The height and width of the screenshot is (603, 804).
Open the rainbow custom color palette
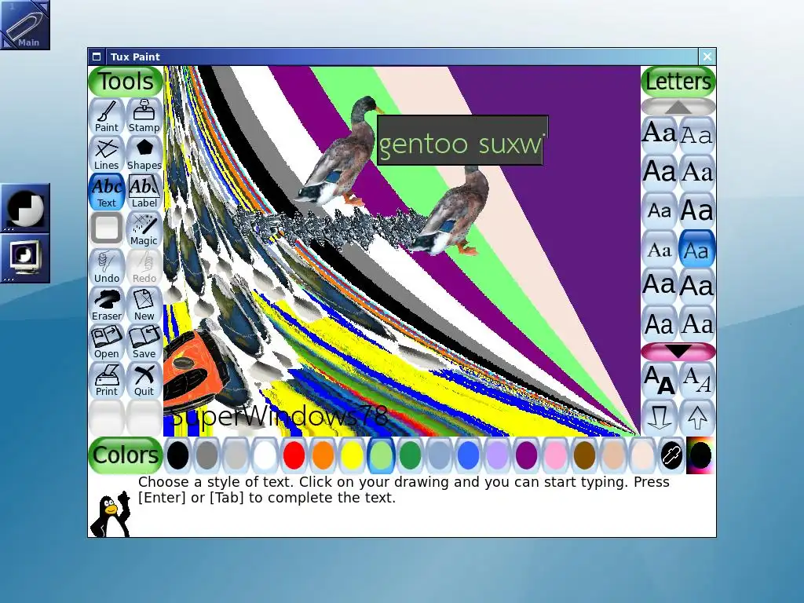point(700,455)
